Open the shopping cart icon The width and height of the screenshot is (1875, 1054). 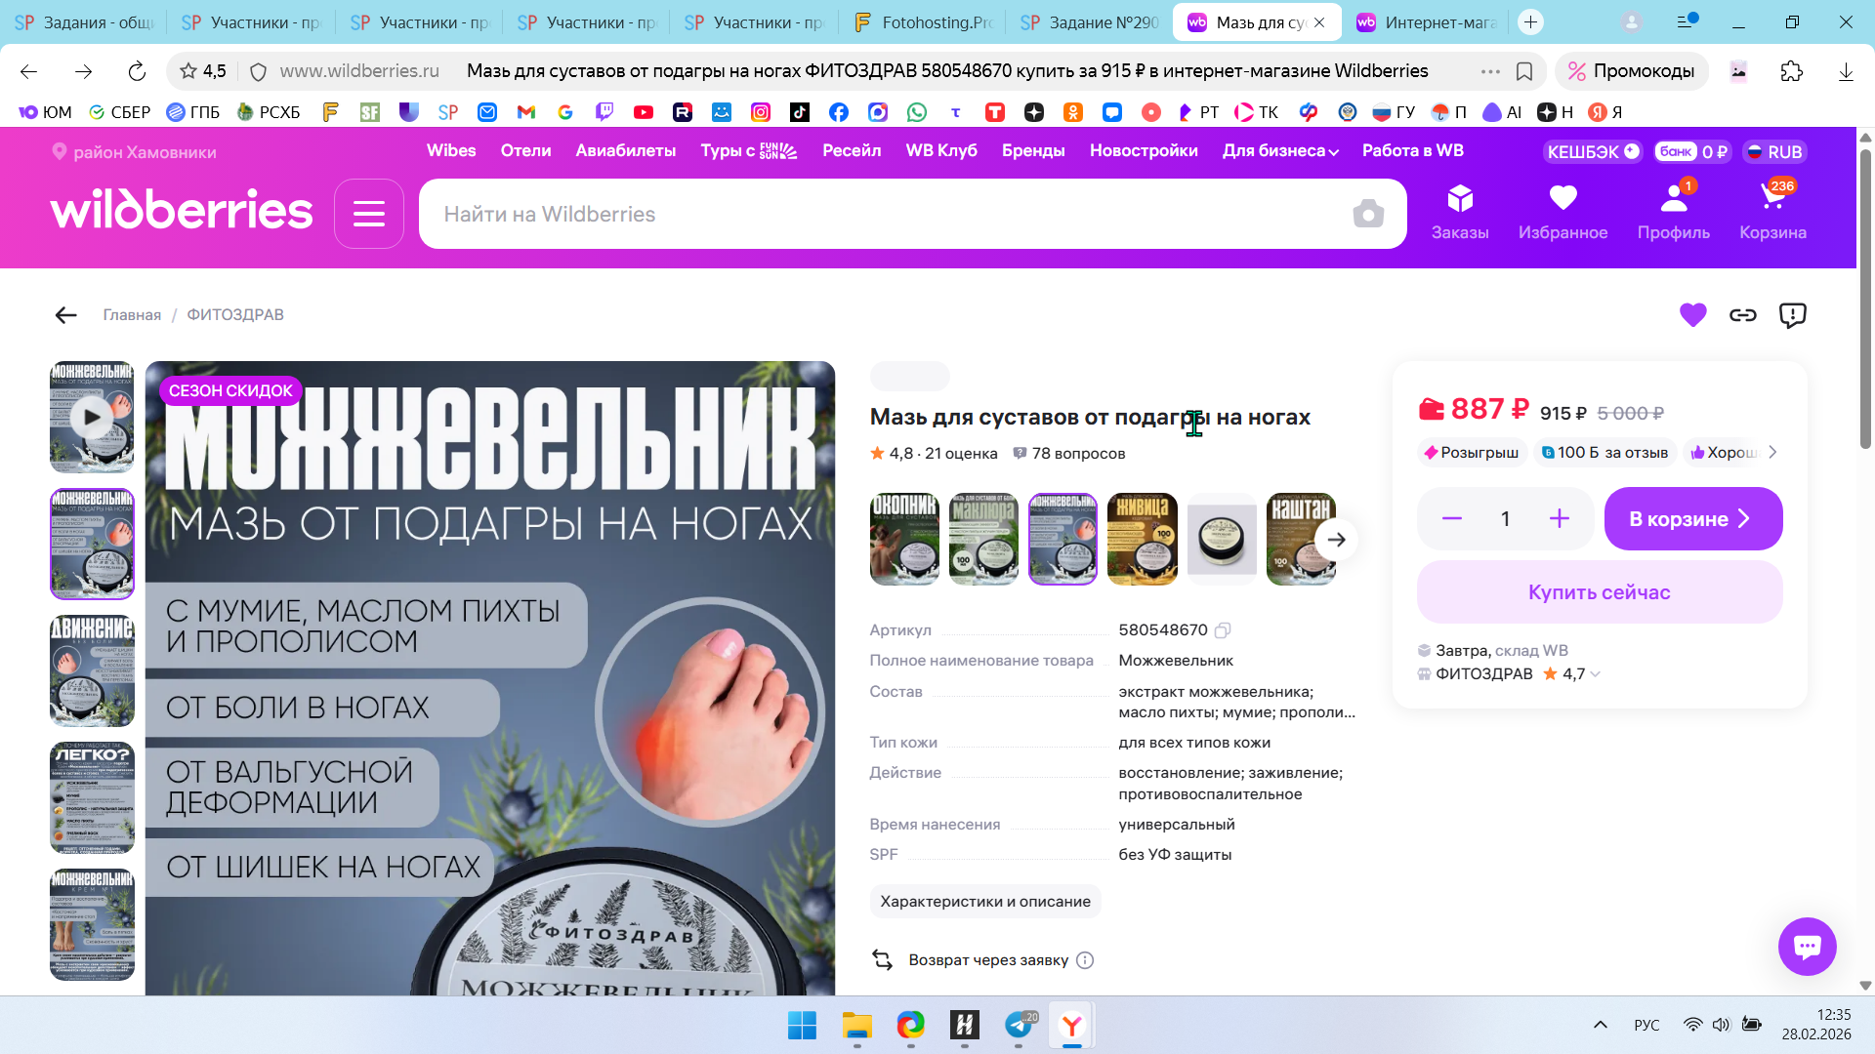click(1772, 199)
